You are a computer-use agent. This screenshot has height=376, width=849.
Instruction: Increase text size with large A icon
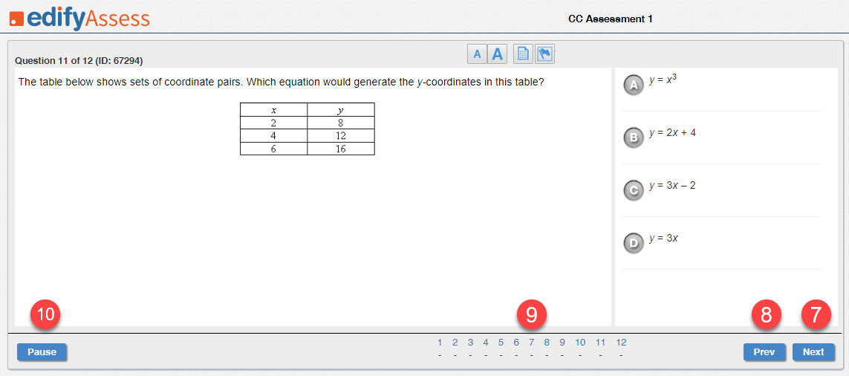(x=497, y=54)
